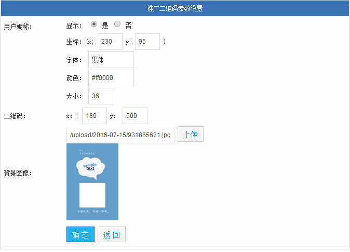Click the 用户昵称 section label

18,27
